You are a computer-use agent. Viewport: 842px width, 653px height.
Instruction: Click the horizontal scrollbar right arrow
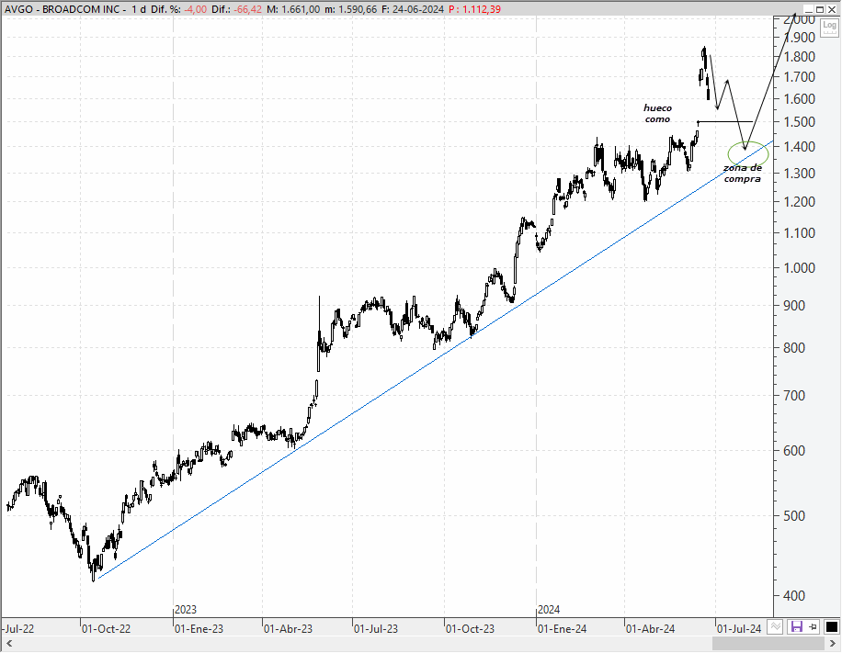[832, 643]
